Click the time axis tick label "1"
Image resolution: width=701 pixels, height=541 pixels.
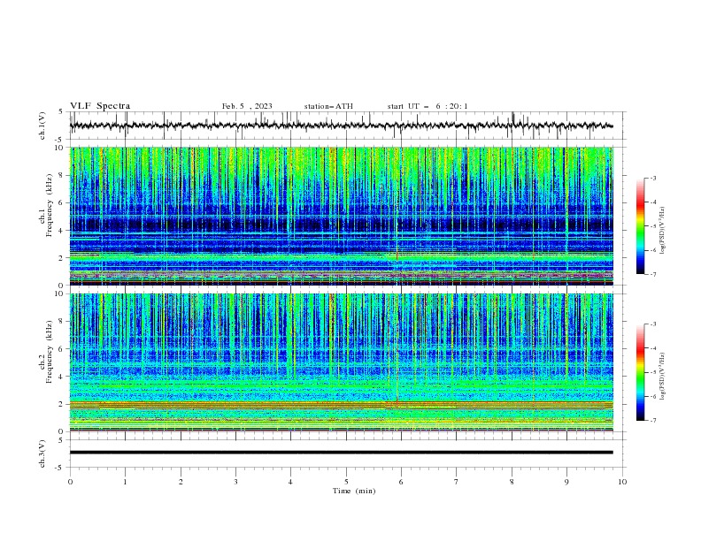[125, 482]
